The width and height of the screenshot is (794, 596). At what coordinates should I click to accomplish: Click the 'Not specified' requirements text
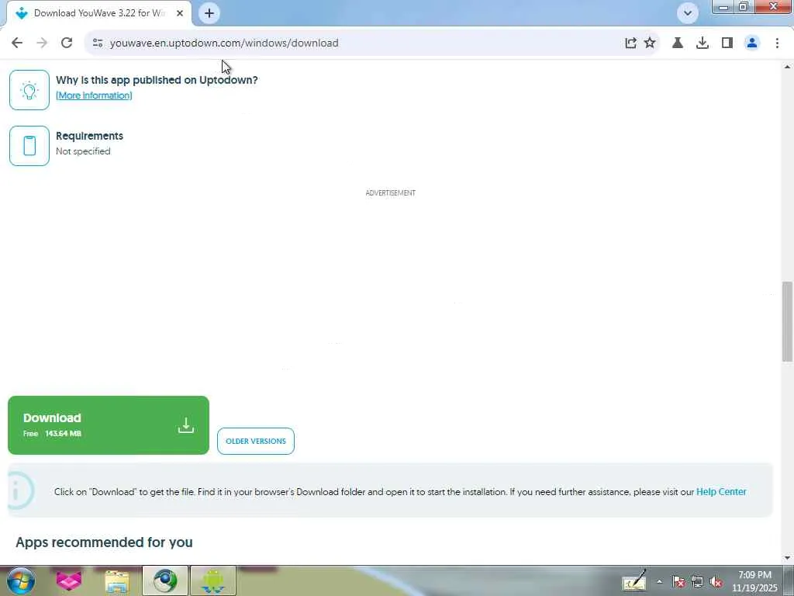coord(83,151)
